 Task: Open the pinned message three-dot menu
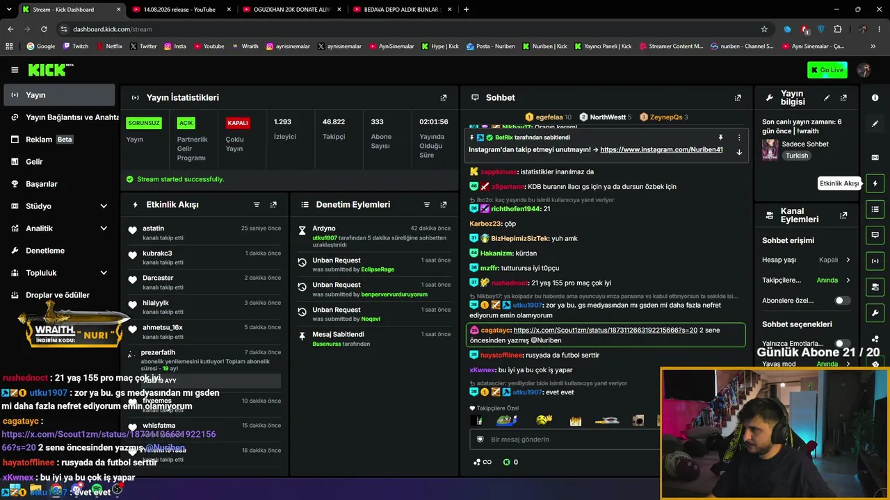click(x=739, y=137)
